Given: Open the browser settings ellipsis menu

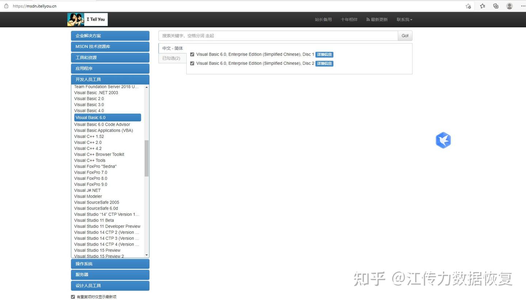Looking at the screenshot, I should point(523,6).
